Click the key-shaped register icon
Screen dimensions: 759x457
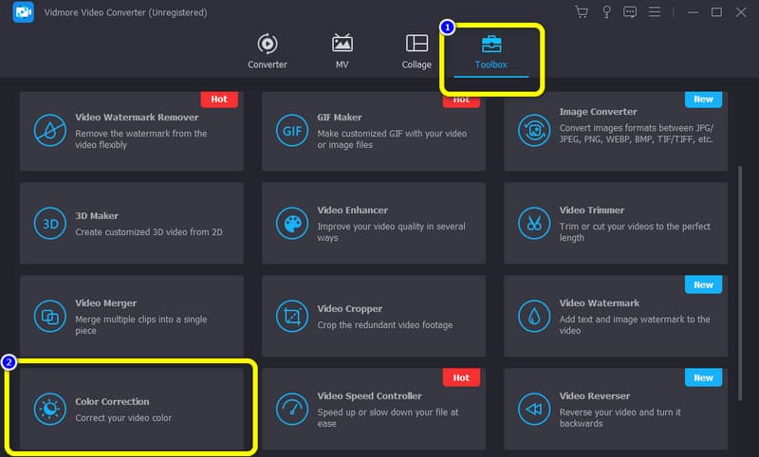[605, 12]
